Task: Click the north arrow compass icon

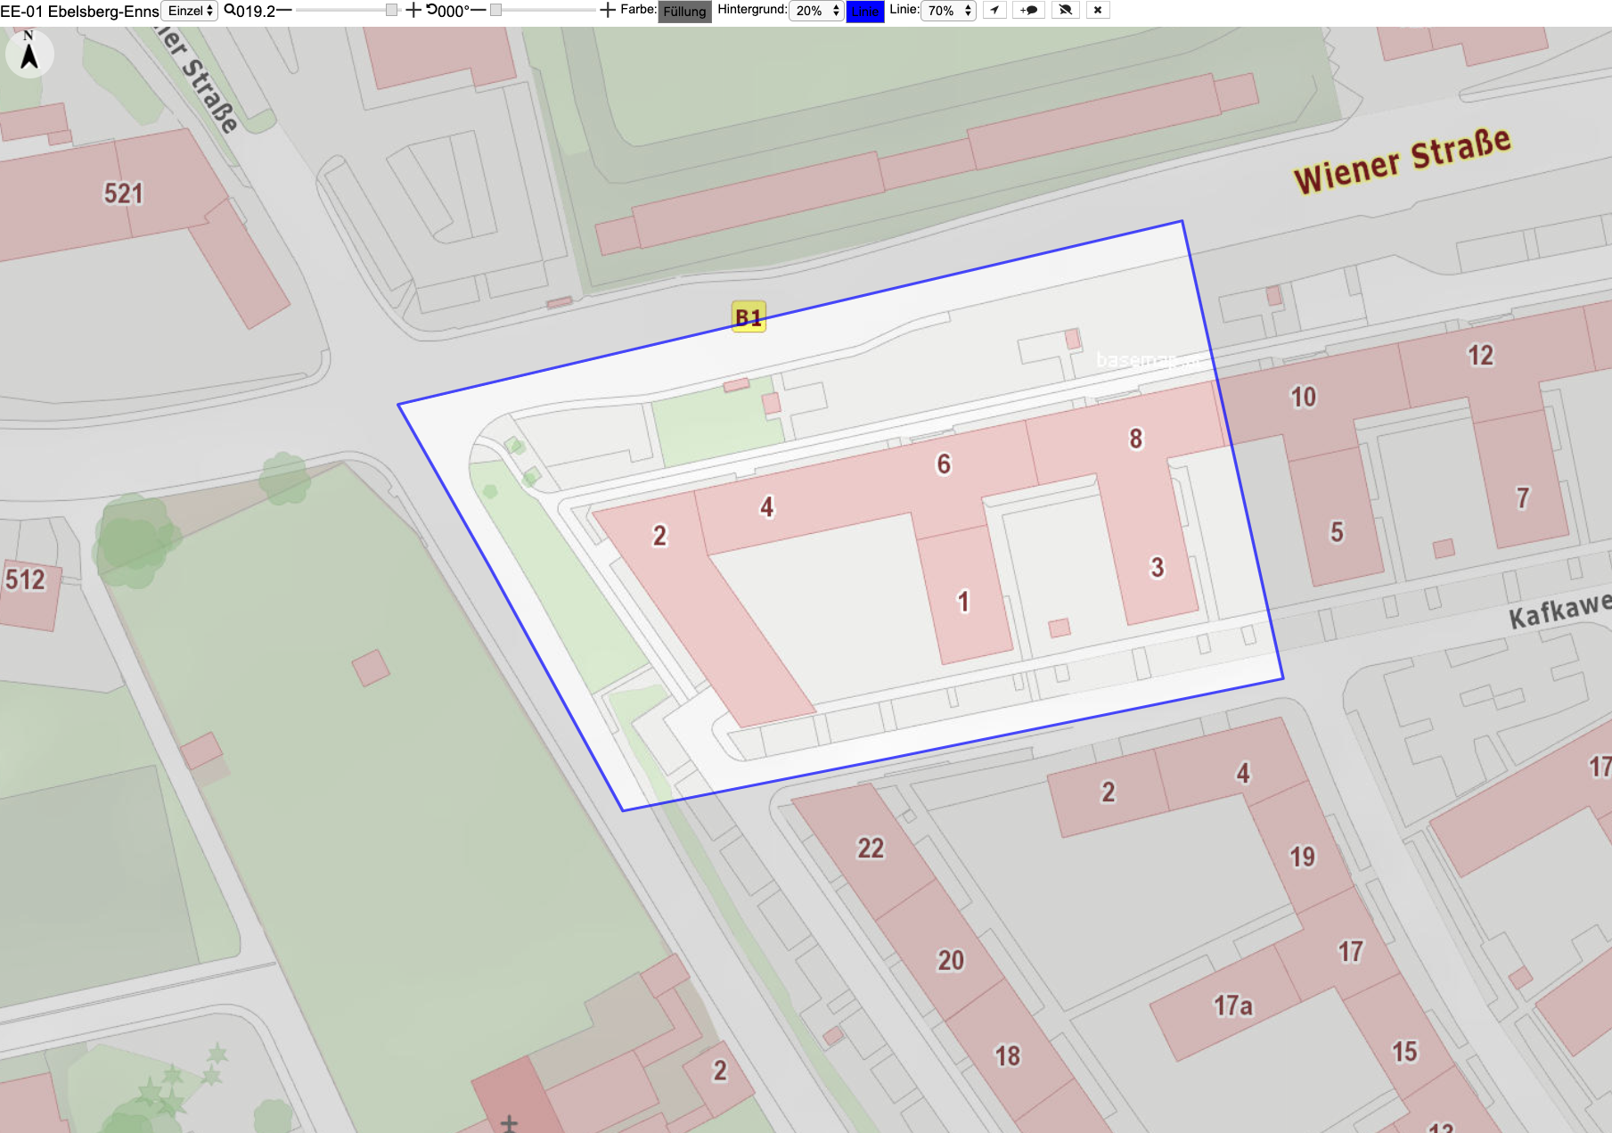Action: [x=29, y=53]
